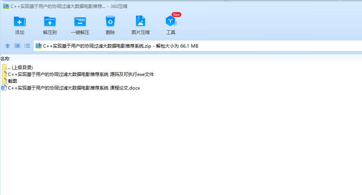The height and width of the screenshot is (195, 362).
Task: Click the address bar path field
Action: coord(198,46)
